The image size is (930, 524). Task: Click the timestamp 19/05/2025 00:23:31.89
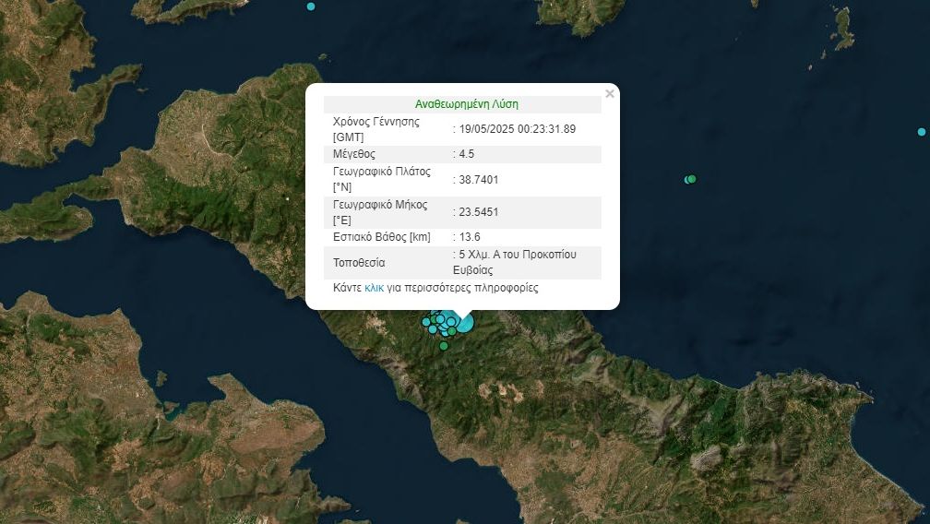[517, 129]
